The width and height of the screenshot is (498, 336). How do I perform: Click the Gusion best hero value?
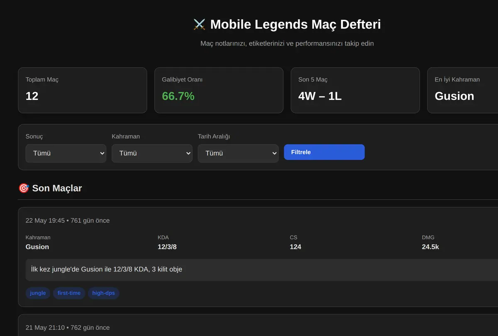[x=454, y=96]
